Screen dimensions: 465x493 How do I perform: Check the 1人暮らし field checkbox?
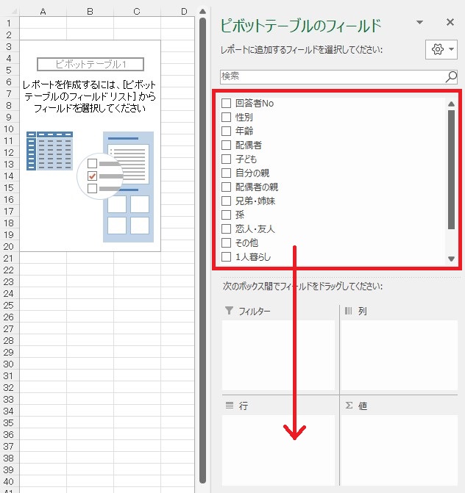pos(227,257)
